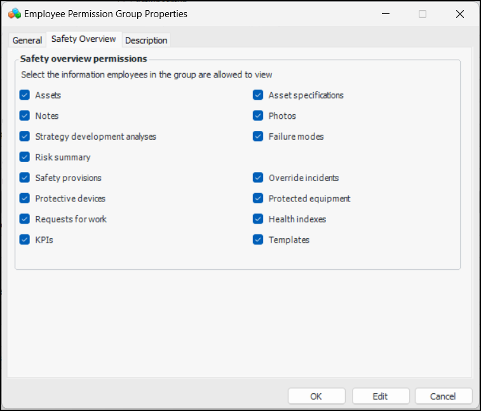Toggle Safety provisions checkbox
The image size is (481, 411).
tap(25, 178)
